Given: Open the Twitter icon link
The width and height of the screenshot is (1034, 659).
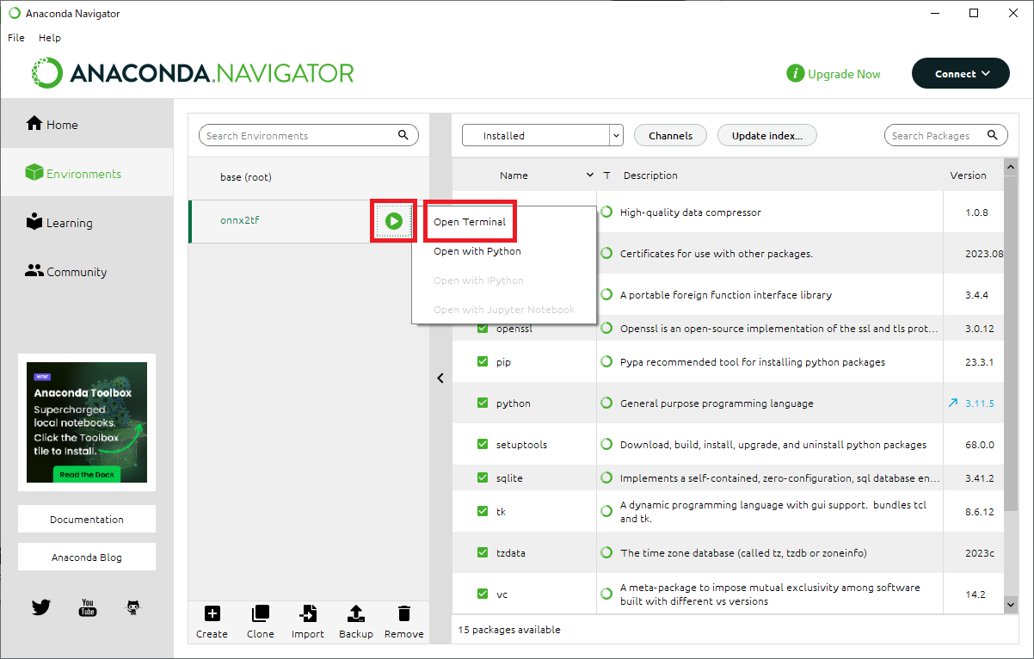Looking at the screenshot, I should coord(41,607).
